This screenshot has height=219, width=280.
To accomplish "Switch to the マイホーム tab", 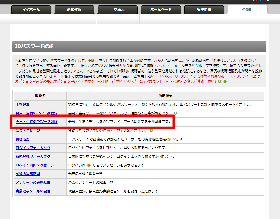I will 31,10.
